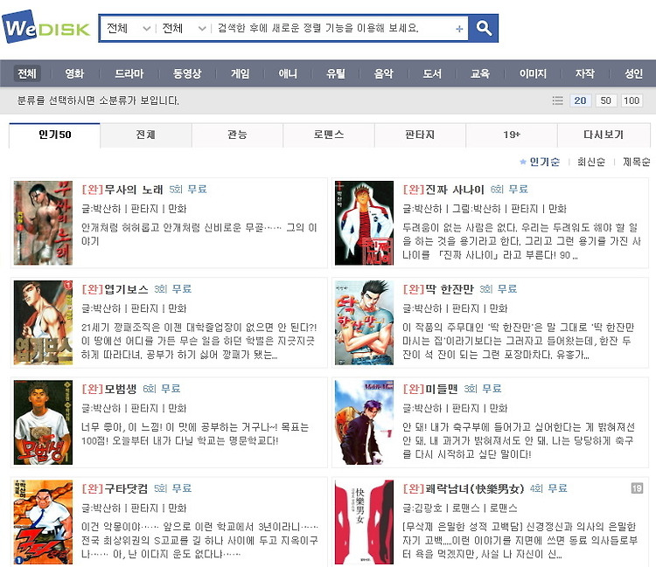This screenshot has height=567, width=656.
Task: Click 모범생 description starting 너무 좋아
Action: point(195,433)
